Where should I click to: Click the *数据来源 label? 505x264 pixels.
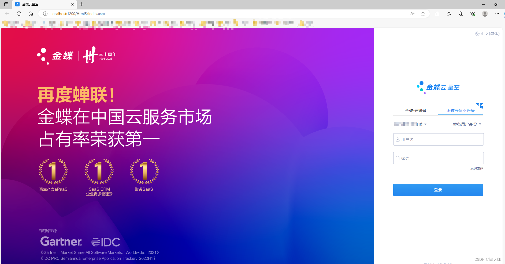[x=48, y=231]
